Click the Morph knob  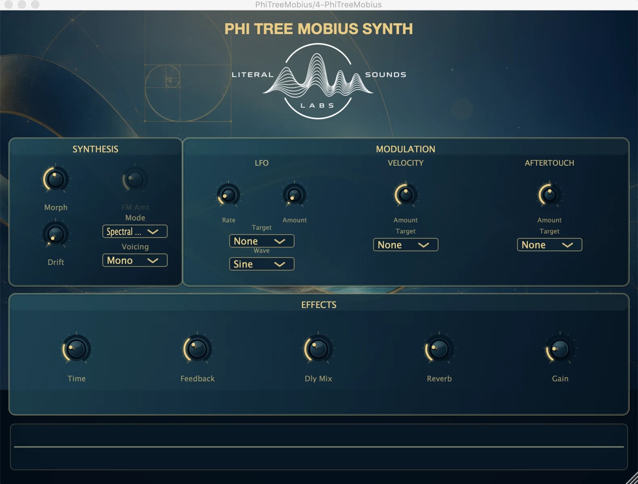click(56, 179)
